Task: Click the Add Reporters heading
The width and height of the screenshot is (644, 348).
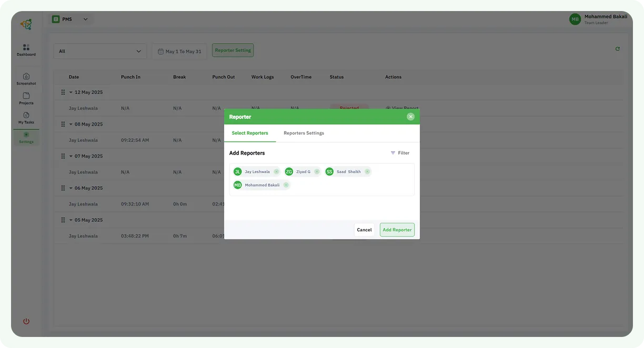Action: pyautogui.click(x=247, y=153)
